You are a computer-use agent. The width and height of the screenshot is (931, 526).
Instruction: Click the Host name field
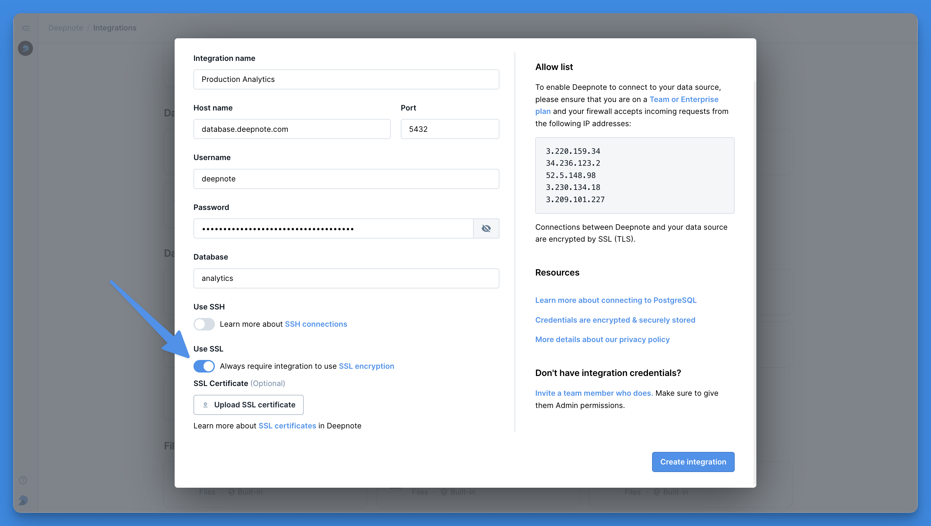(292, 129)
